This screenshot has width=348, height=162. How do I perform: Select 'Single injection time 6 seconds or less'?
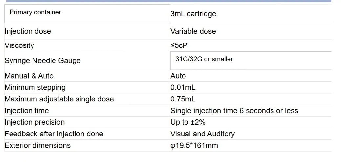pyautogui.click(x=234, y=111)
